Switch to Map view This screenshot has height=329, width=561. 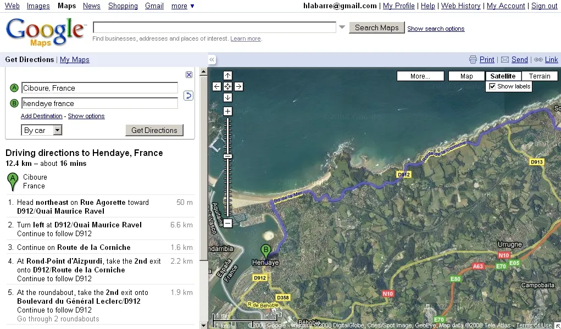[466, 76]
